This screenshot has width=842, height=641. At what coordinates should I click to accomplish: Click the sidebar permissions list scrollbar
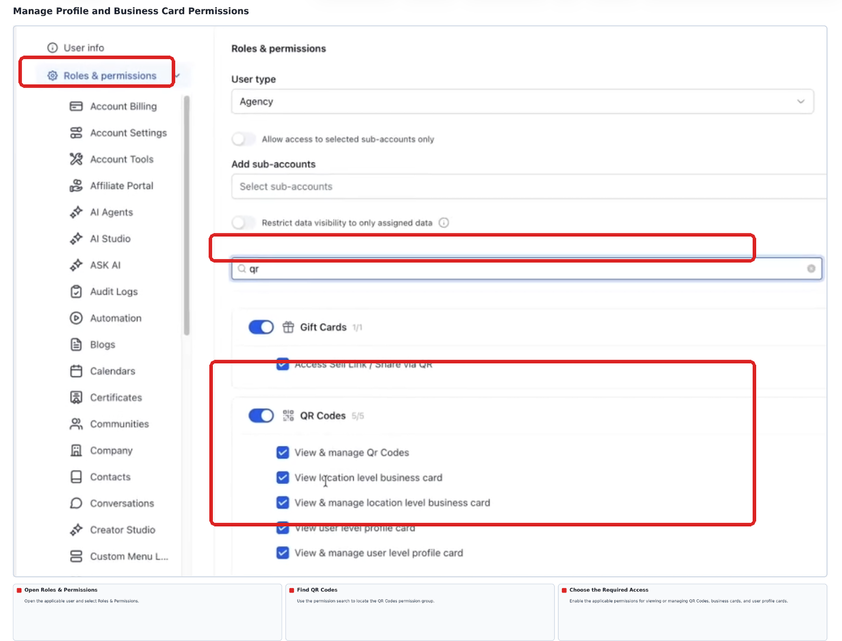point(187,215)
